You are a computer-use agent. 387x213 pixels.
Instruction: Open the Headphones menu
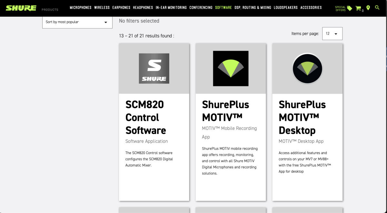pos(143,7)
